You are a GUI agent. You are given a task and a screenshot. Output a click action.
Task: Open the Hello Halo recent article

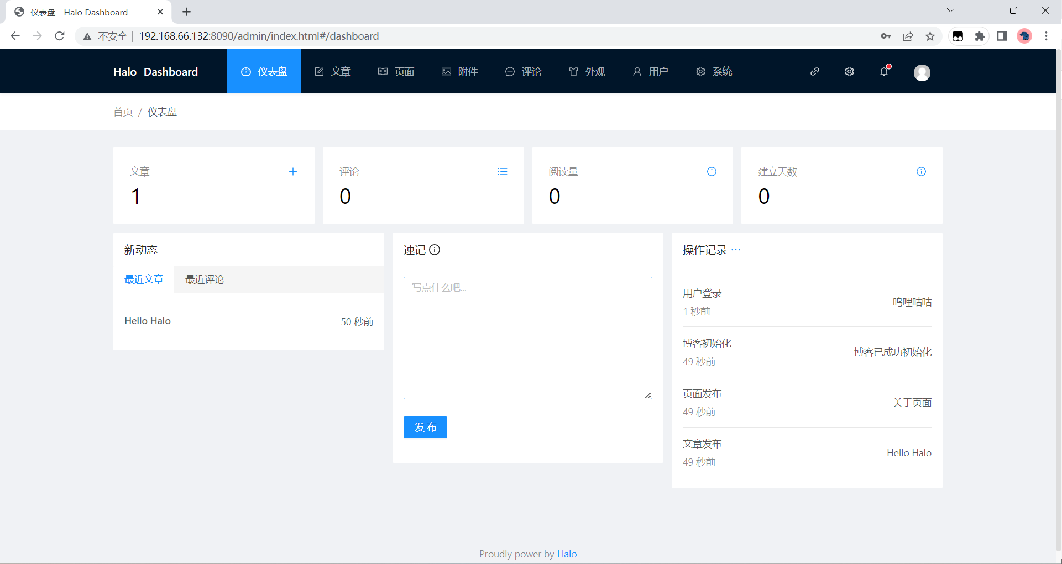coord(148,321)
